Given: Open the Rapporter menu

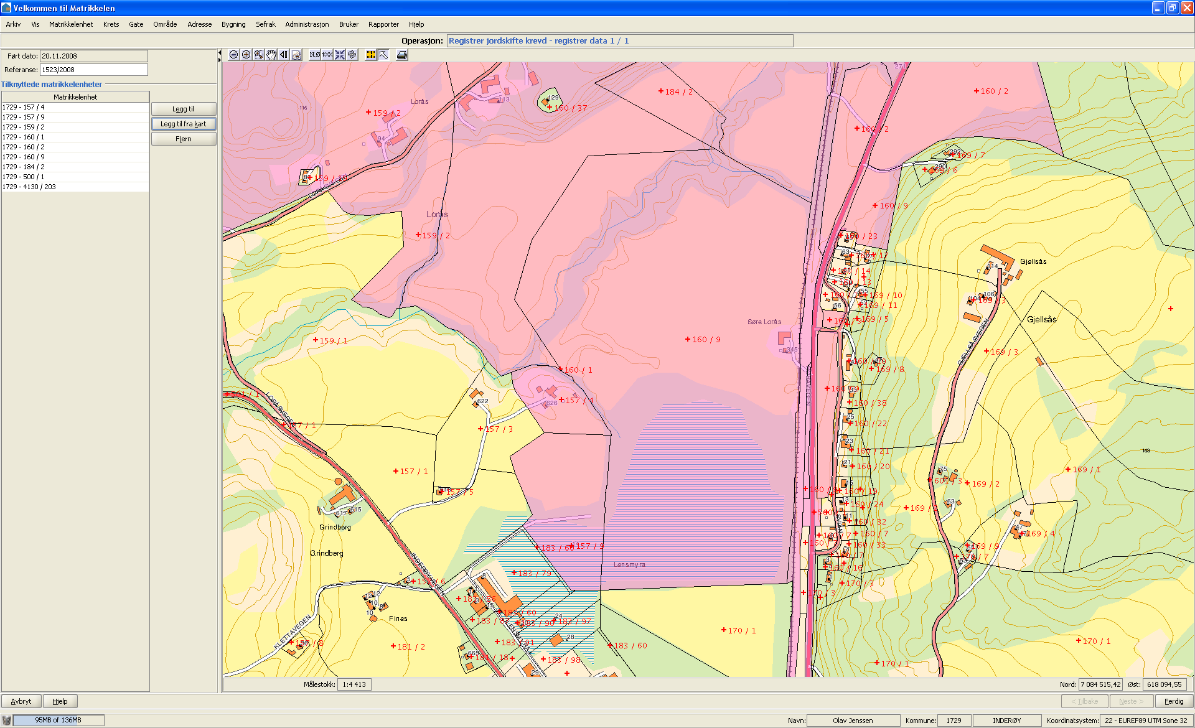Looking at the screenshot, I should tap(383, 24).
